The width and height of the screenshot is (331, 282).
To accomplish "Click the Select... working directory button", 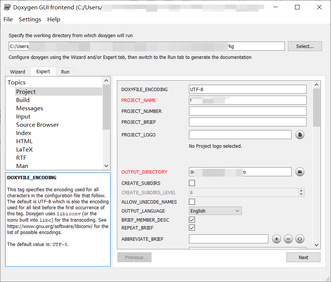I will coord(305,46).
